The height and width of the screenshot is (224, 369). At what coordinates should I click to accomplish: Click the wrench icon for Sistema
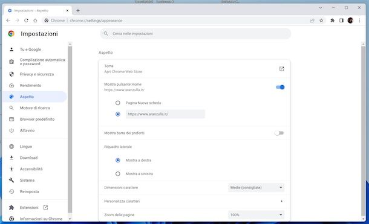[11, 181]
